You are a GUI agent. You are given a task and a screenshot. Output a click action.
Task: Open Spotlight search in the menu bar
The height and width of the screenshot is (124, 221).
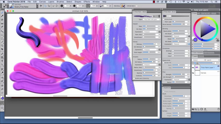[212, 2]
